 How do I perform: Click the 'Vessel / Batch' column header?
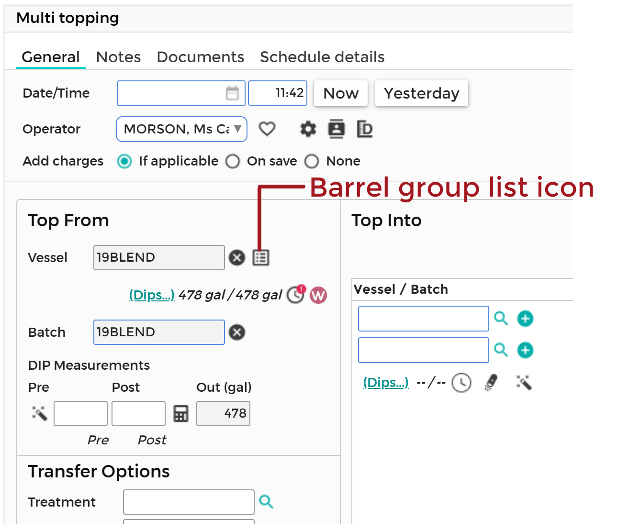[x=401, y=289]
